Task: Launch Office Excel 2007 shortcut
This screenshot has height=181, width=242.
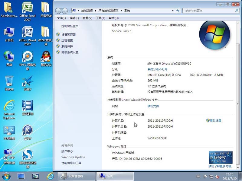Action: tap(28, 11)
